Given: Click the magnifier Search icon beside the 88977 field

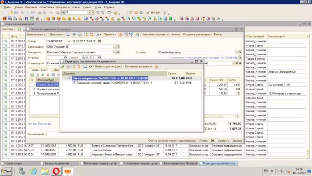Looking at the screenshot, I should click(57, 12).
